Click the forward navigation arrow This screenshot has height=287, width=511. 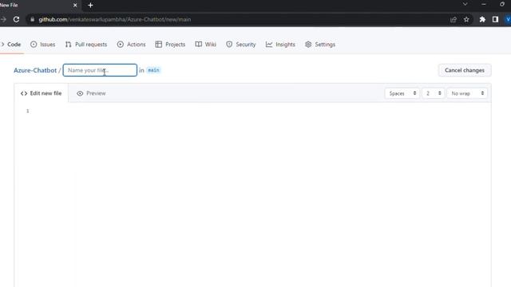point(3,19)
